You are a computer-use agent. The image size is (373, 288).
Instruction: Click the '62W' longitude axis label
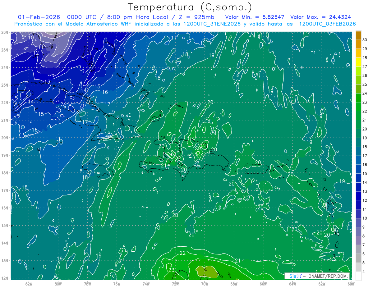tap(322, 283)
